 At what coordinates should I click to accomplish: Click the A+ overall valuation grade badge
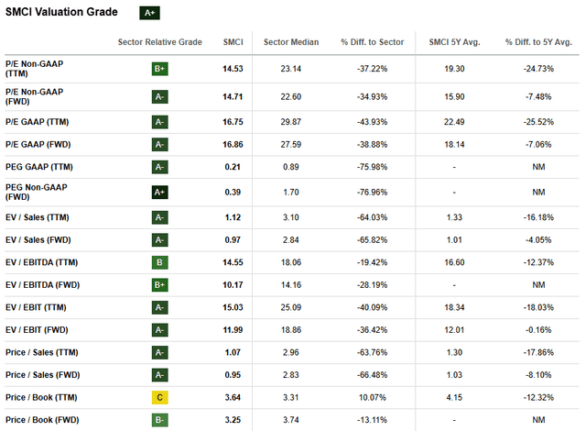(x=149, y=13)
